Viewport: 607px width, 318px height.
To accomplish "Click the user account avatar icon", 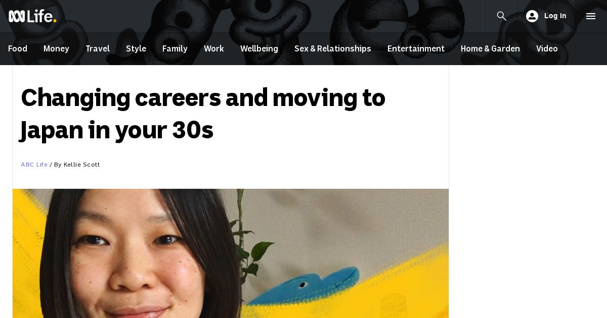I will click(532, 16).
